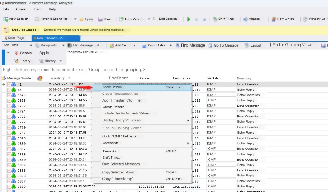
Task: Click the message 45 green node icon
Action: [14, 90]
